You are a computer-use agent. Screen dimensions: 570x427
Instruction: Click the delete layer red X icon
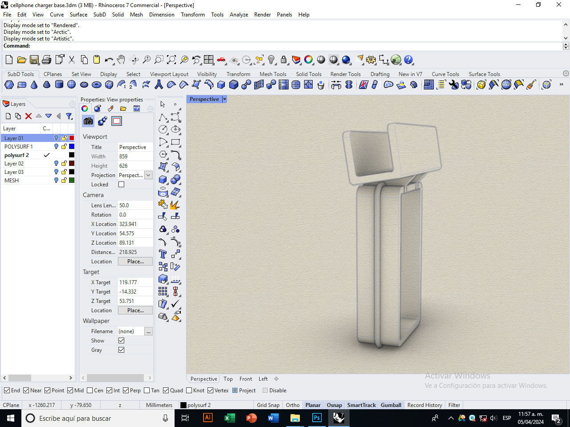coord(28,116)
